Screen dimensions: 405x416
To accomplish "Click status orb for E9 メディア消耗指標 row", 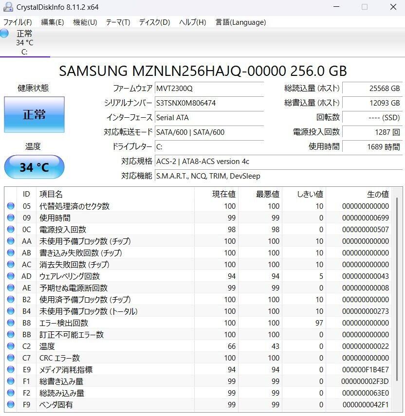I will coord(11,370).
